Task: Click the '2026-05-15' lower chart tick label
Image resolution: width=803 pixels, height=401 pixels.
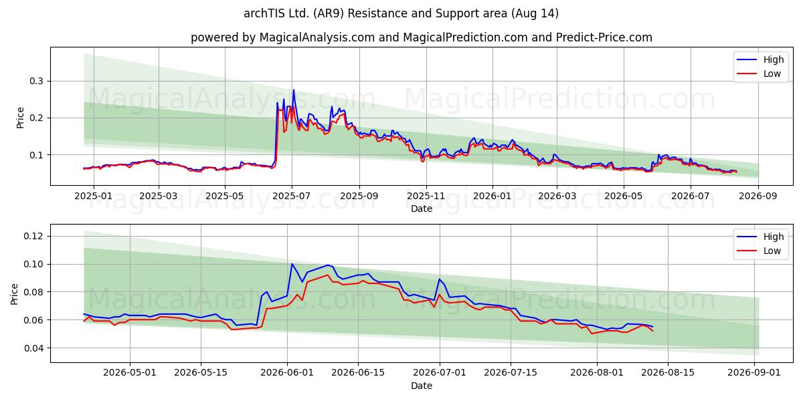Action: (201, 373)
